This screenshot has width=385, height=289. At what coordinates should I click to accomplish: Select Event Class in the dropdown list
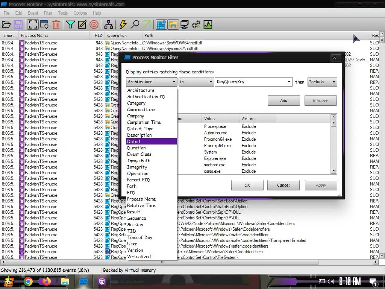click(x=152, y=154)
